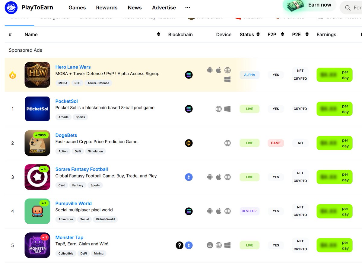Image resolution: width=362 pixels, height=265 pixels.
Task: Click Solana icon in Pumpville World row
Action: [x=189, y=211]
